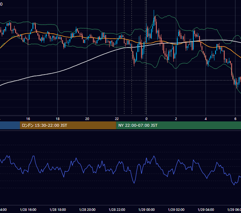The width and height of the screenshot is (241, 213).
Task: Click the ロンドン 15:30-22:00 JST session bar
Action: (x=68, y=125)
